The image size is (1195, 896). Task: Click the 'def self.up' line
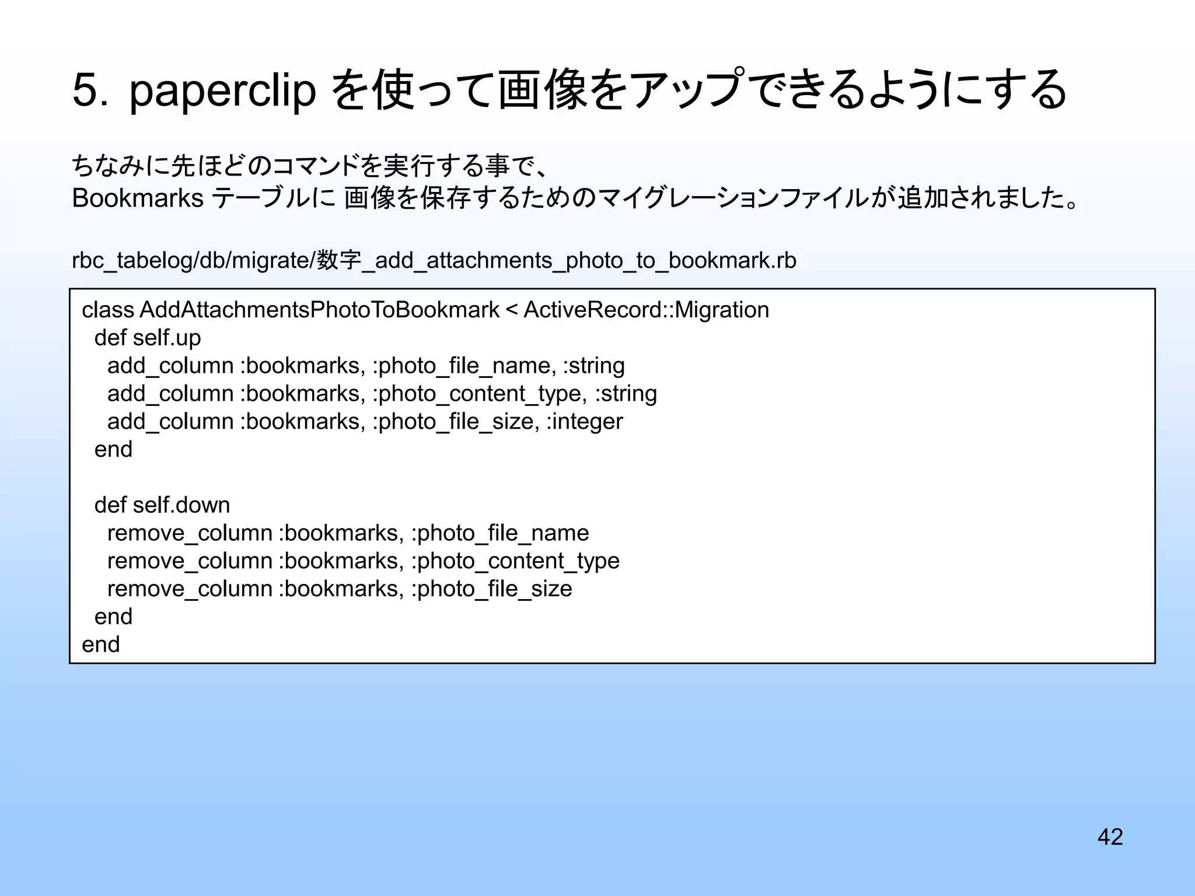pos(148,338)
